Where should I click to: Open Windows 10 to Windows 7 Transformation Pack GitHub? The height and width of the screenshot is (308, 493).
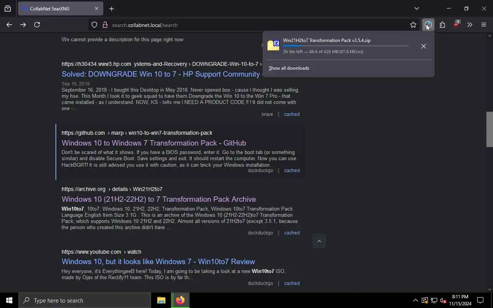coord(154,143)
